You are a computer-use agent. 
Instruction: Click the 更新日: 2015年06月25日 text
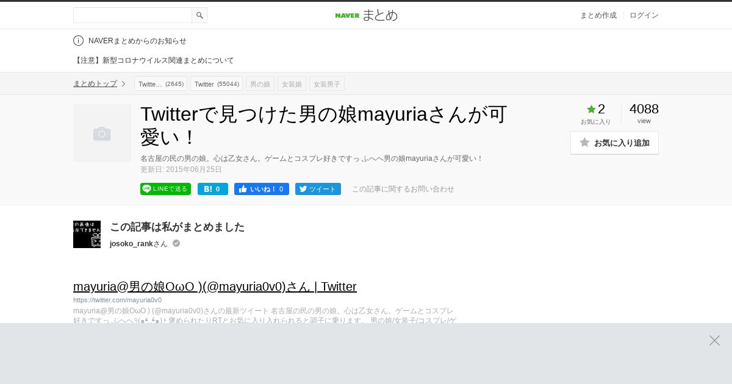pyautogui.click(x=181, y=169)
